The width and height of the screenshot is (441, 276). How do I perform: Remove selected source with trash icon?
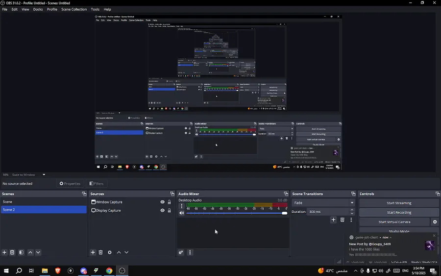click(100, 252)
